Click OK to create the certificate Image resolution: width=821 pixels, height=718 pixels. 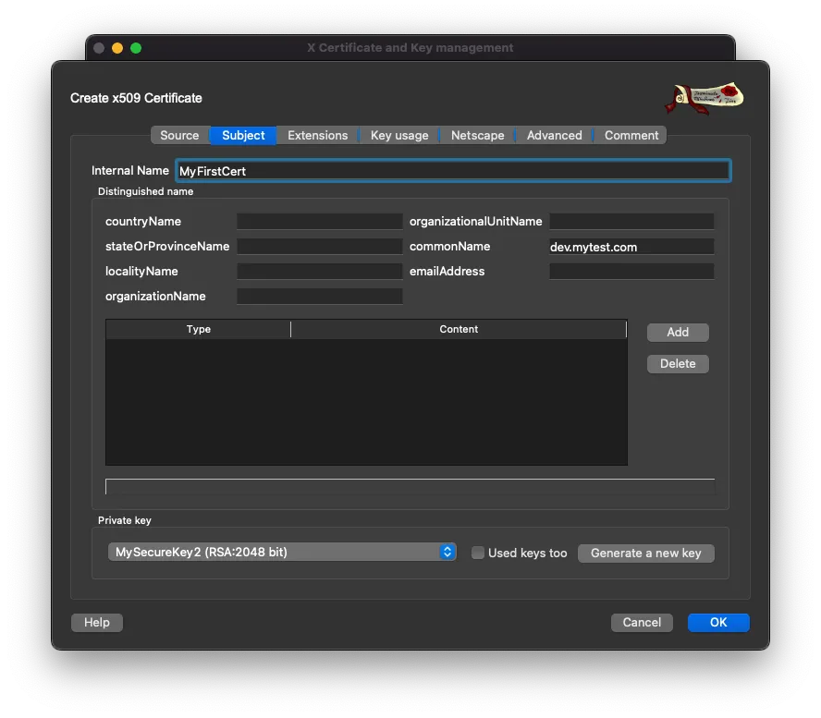(718, 622)
